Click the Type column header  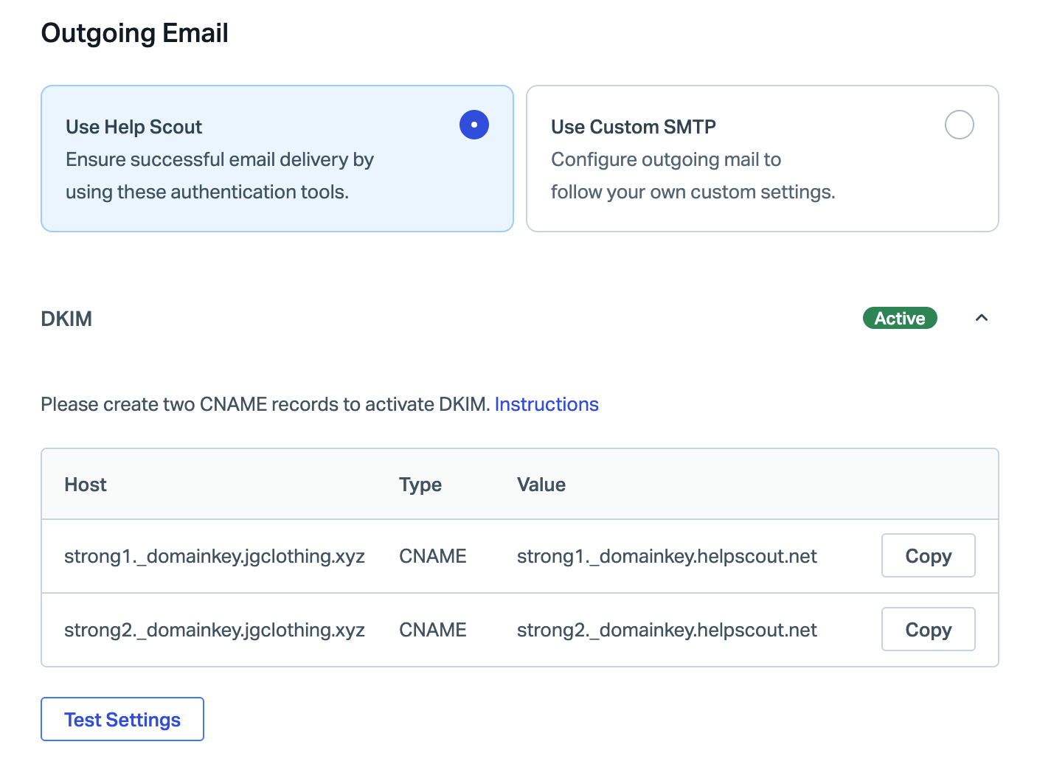420,485
